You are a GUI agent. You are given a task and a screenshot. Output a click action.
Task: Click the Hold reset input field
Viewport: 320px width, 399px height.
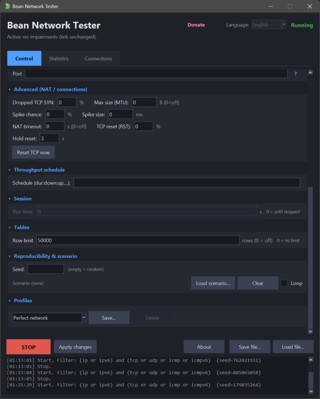[x=50, y=138]
